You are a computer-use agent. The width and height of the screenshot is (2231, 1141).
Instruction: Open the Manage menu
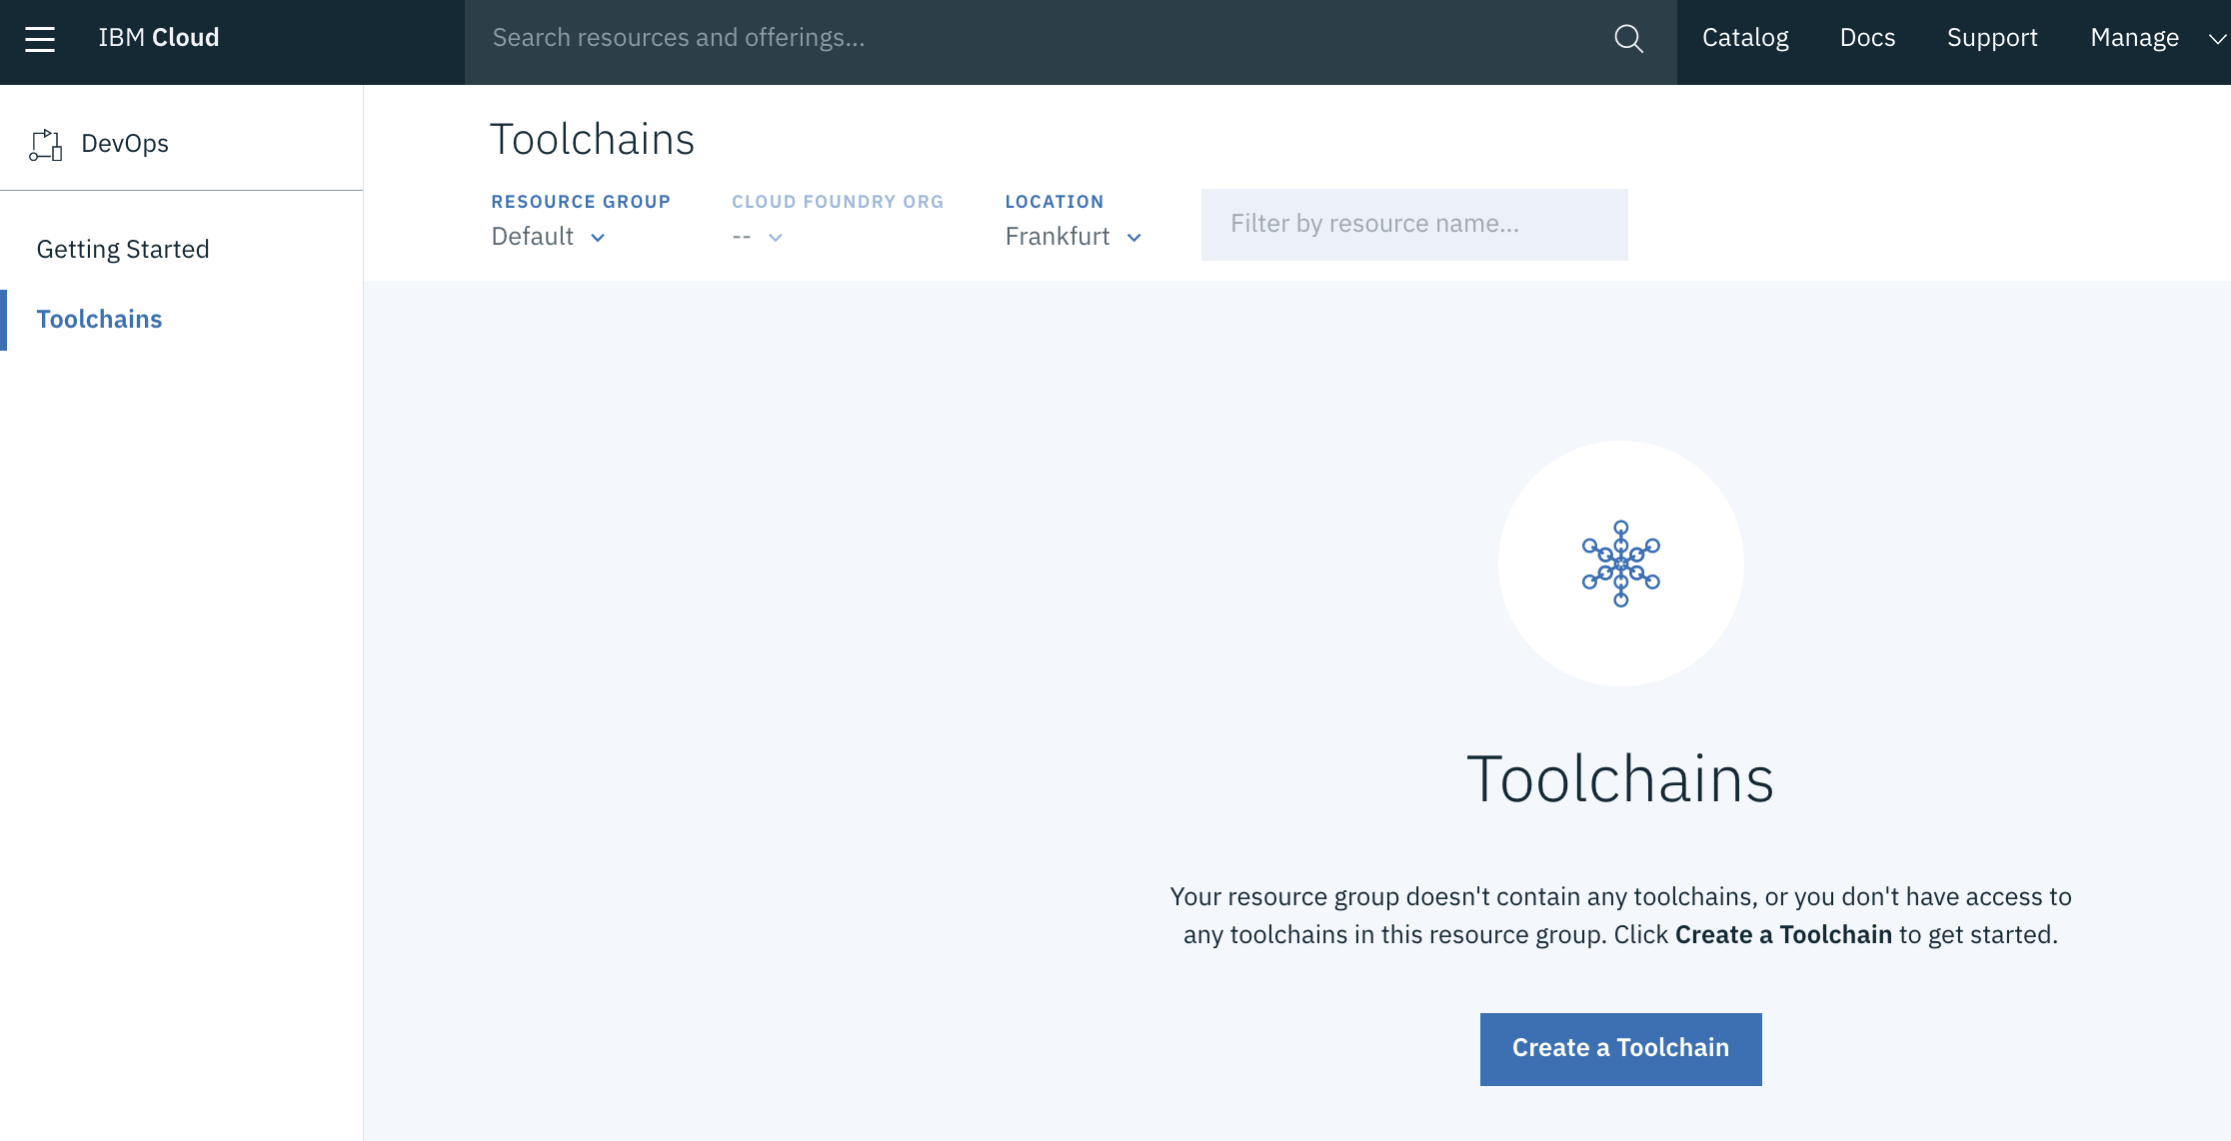point(2134,38)
